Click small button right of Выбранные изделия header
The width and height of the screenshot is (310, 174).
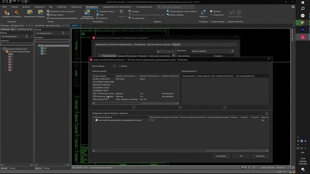coord(267,114)
